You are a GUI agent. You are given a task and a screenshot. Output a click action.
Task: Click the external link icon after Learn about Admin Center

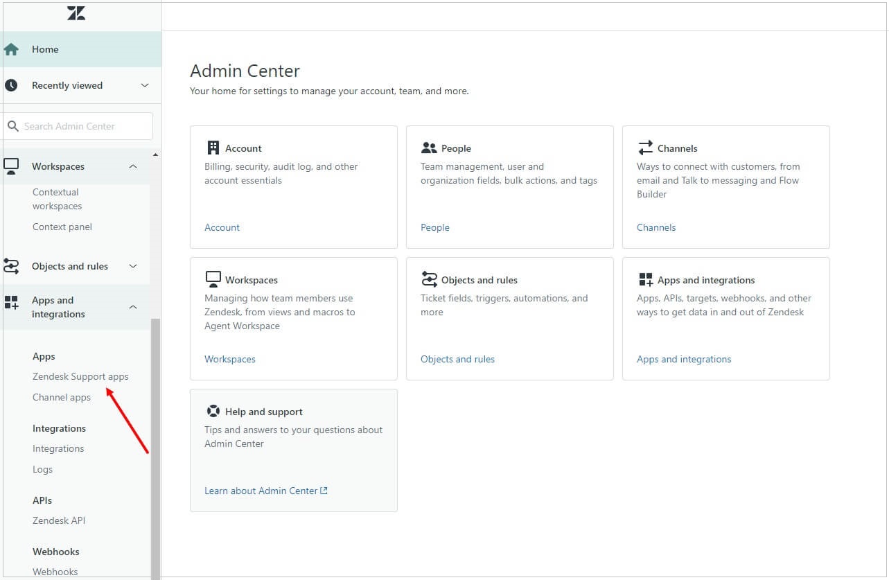324,491
